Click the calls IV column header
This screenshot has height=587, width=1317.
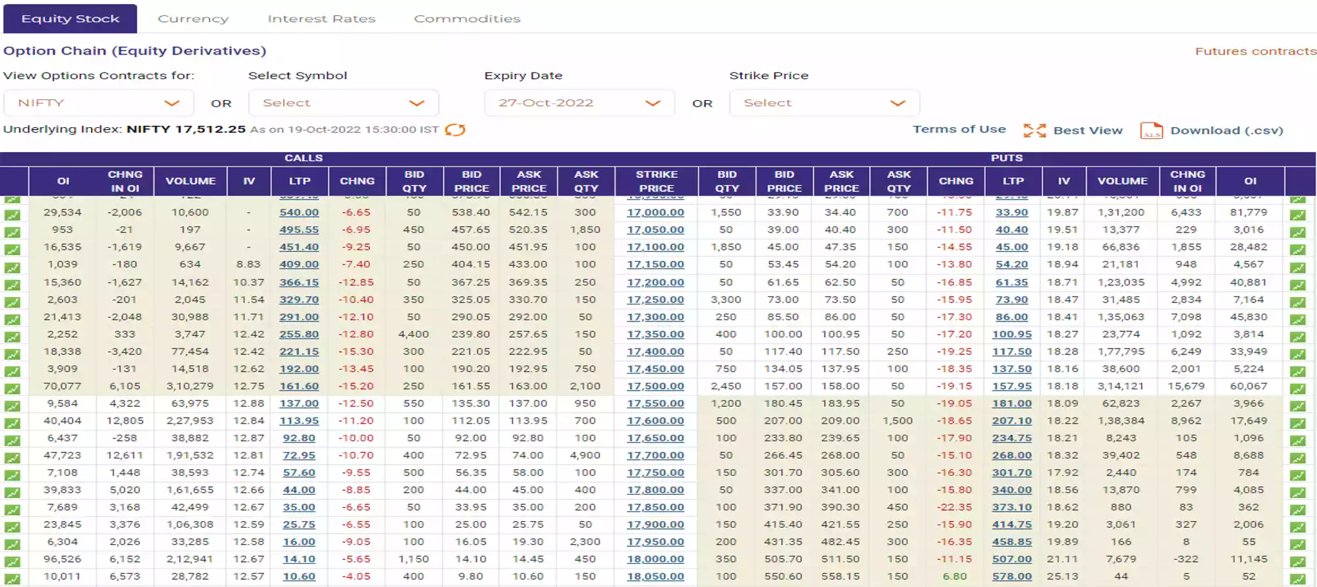point(249,181)
